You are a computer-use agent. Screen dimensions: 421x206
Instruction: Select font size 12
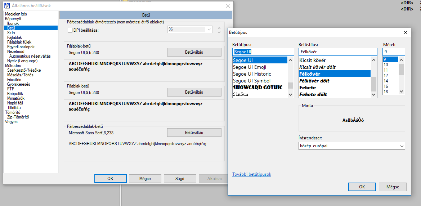tap(386, 76)
